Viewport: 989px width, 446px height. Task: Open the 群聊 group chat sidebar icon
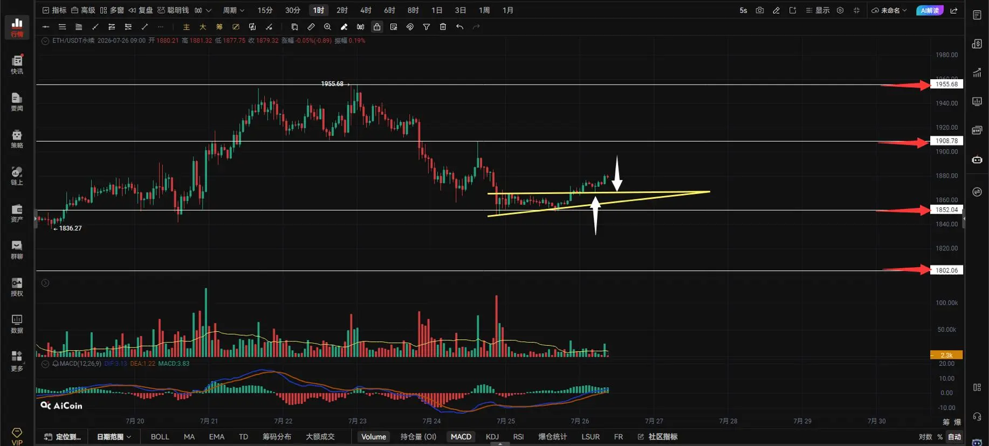tap(17, 250)
